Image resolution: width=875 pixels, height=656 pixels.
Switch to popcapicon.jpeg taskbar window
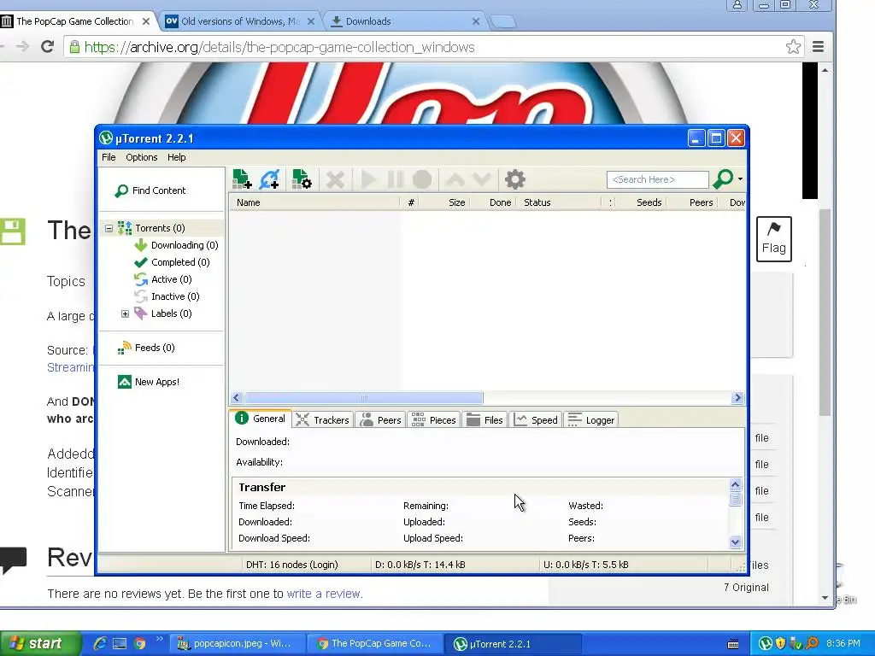coord(238,643)
